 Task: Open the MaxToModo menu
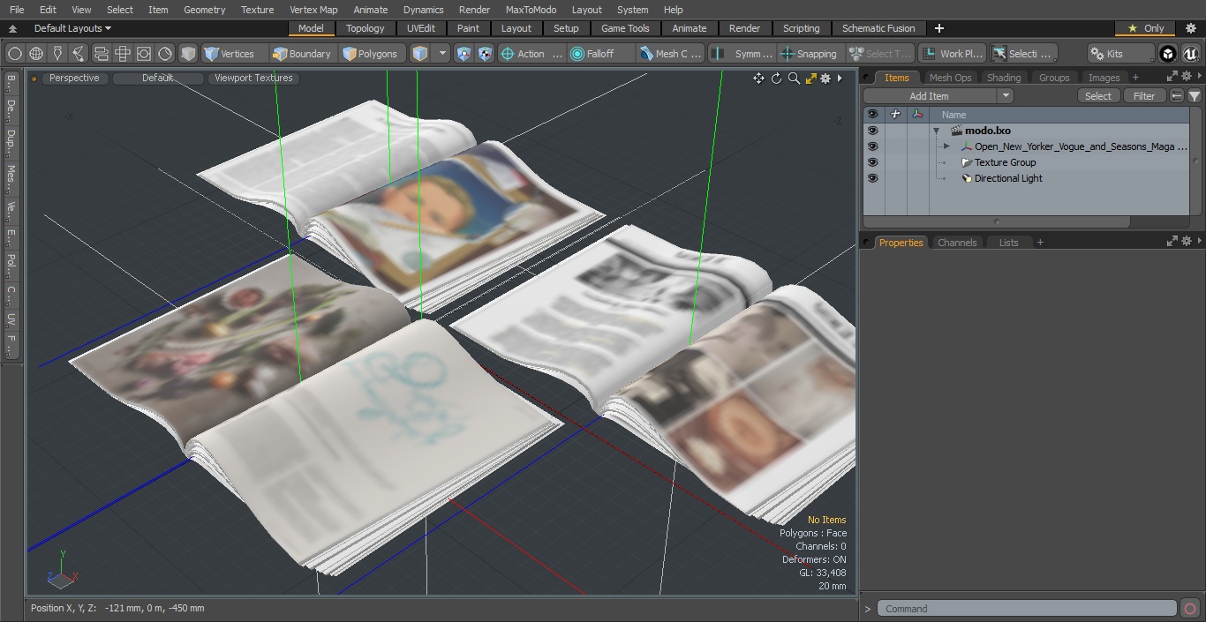(x=531, y=10)
